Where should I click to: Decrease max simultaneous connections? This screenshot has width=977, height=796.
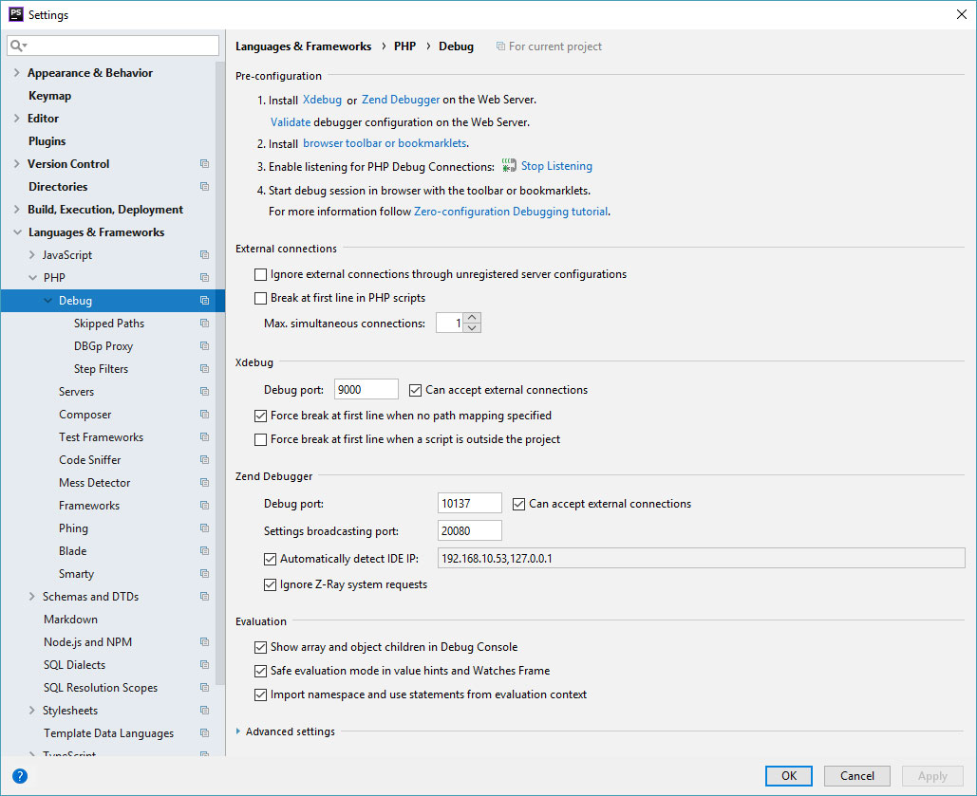[472, 328]
